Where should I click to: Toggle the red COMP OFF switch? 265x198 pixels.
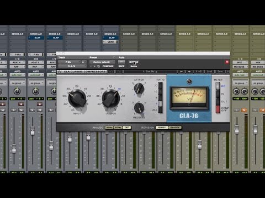[x=218, y=109]
